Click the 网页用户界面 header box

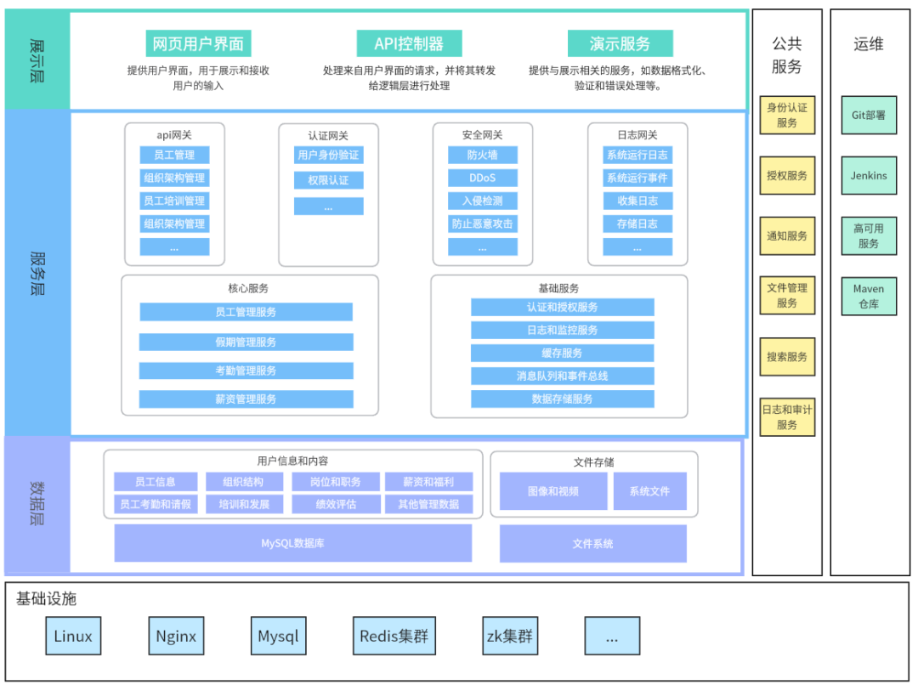198,43
